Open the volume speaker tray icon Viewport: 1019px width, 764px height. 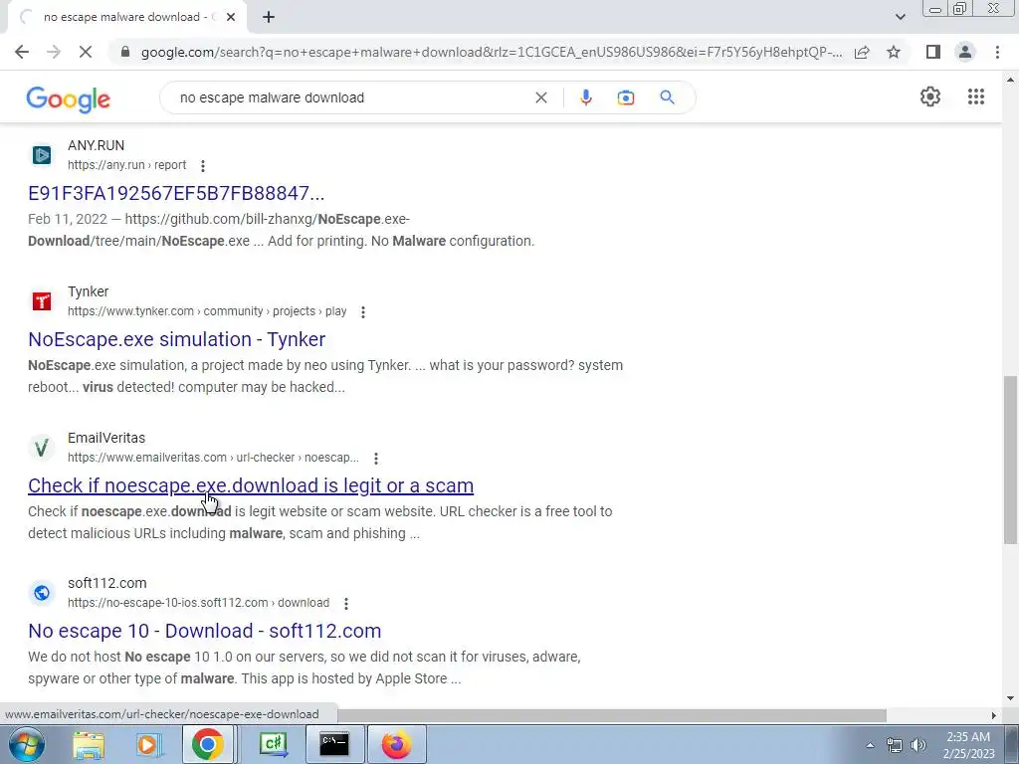(x=917, y=745)
